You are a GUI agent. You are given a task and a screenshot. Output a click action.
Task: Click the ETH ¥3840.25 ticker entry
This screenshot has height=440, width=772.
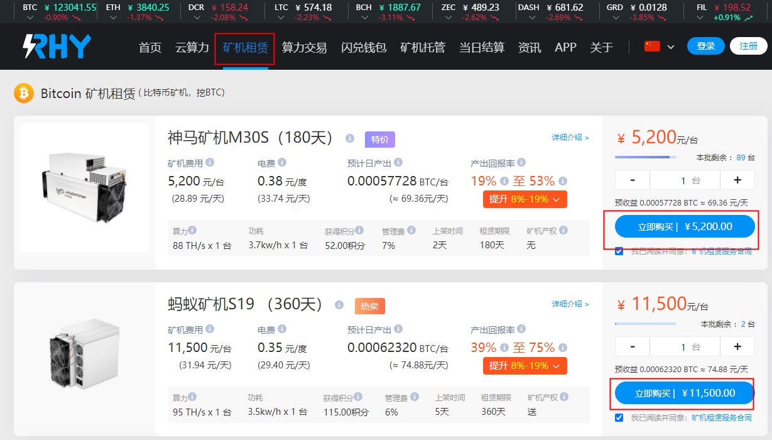tap(138, 12)
